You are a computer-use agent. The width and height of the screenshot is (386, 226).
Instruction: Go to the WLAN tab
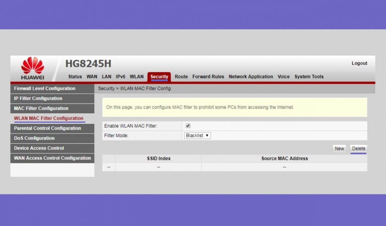137,76
